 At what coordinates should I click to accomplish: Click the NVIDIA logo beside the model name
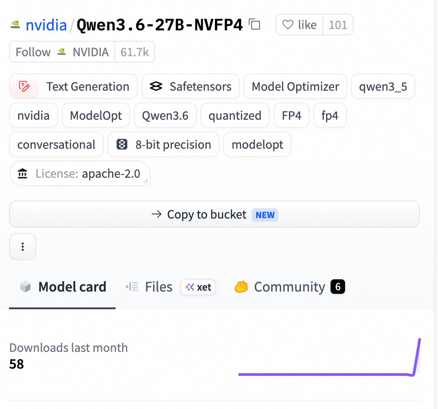(x=15, y=25)
